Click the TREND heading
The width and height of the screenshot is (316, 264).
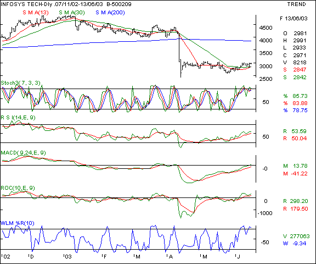[x=296, y=4]
